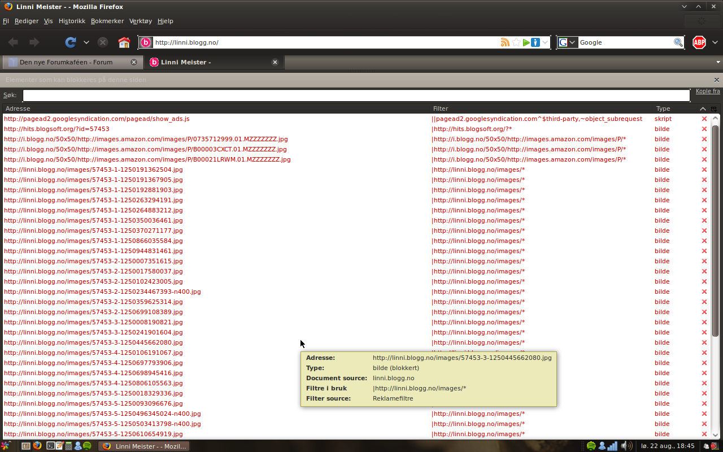Click column picker icon in list header
Viewport: 723px width, 452px height.
713,108
